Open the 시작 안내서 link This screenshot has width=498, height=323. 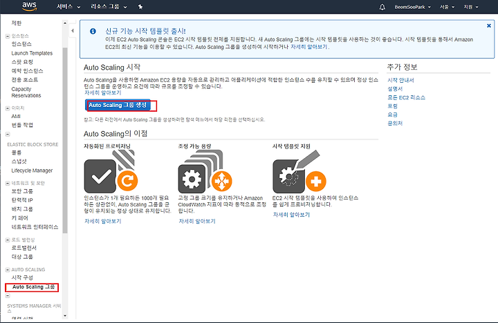[400, 80]
